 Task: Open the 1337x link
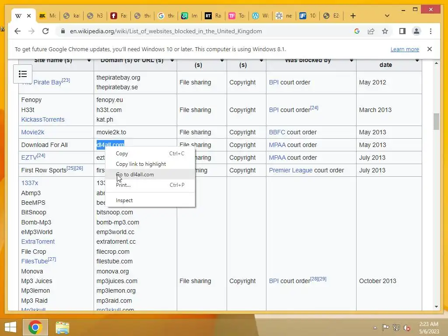[x=29, y=183]
